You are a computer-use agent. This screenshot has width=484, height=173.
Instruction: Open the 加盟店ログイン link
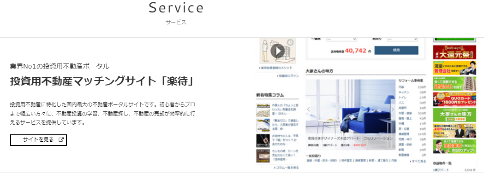coord(288,76)
